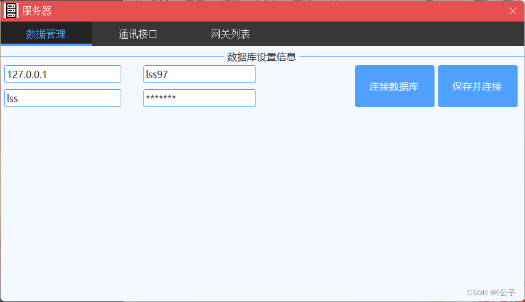Viewport: 525px width, 302px height.
Task: Switch to the 数据管理 tab
Action: [x=46, y=34]
